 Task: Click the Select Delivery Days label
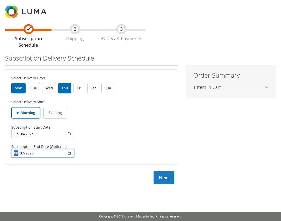pyautogui.click(x=28, y=78)
